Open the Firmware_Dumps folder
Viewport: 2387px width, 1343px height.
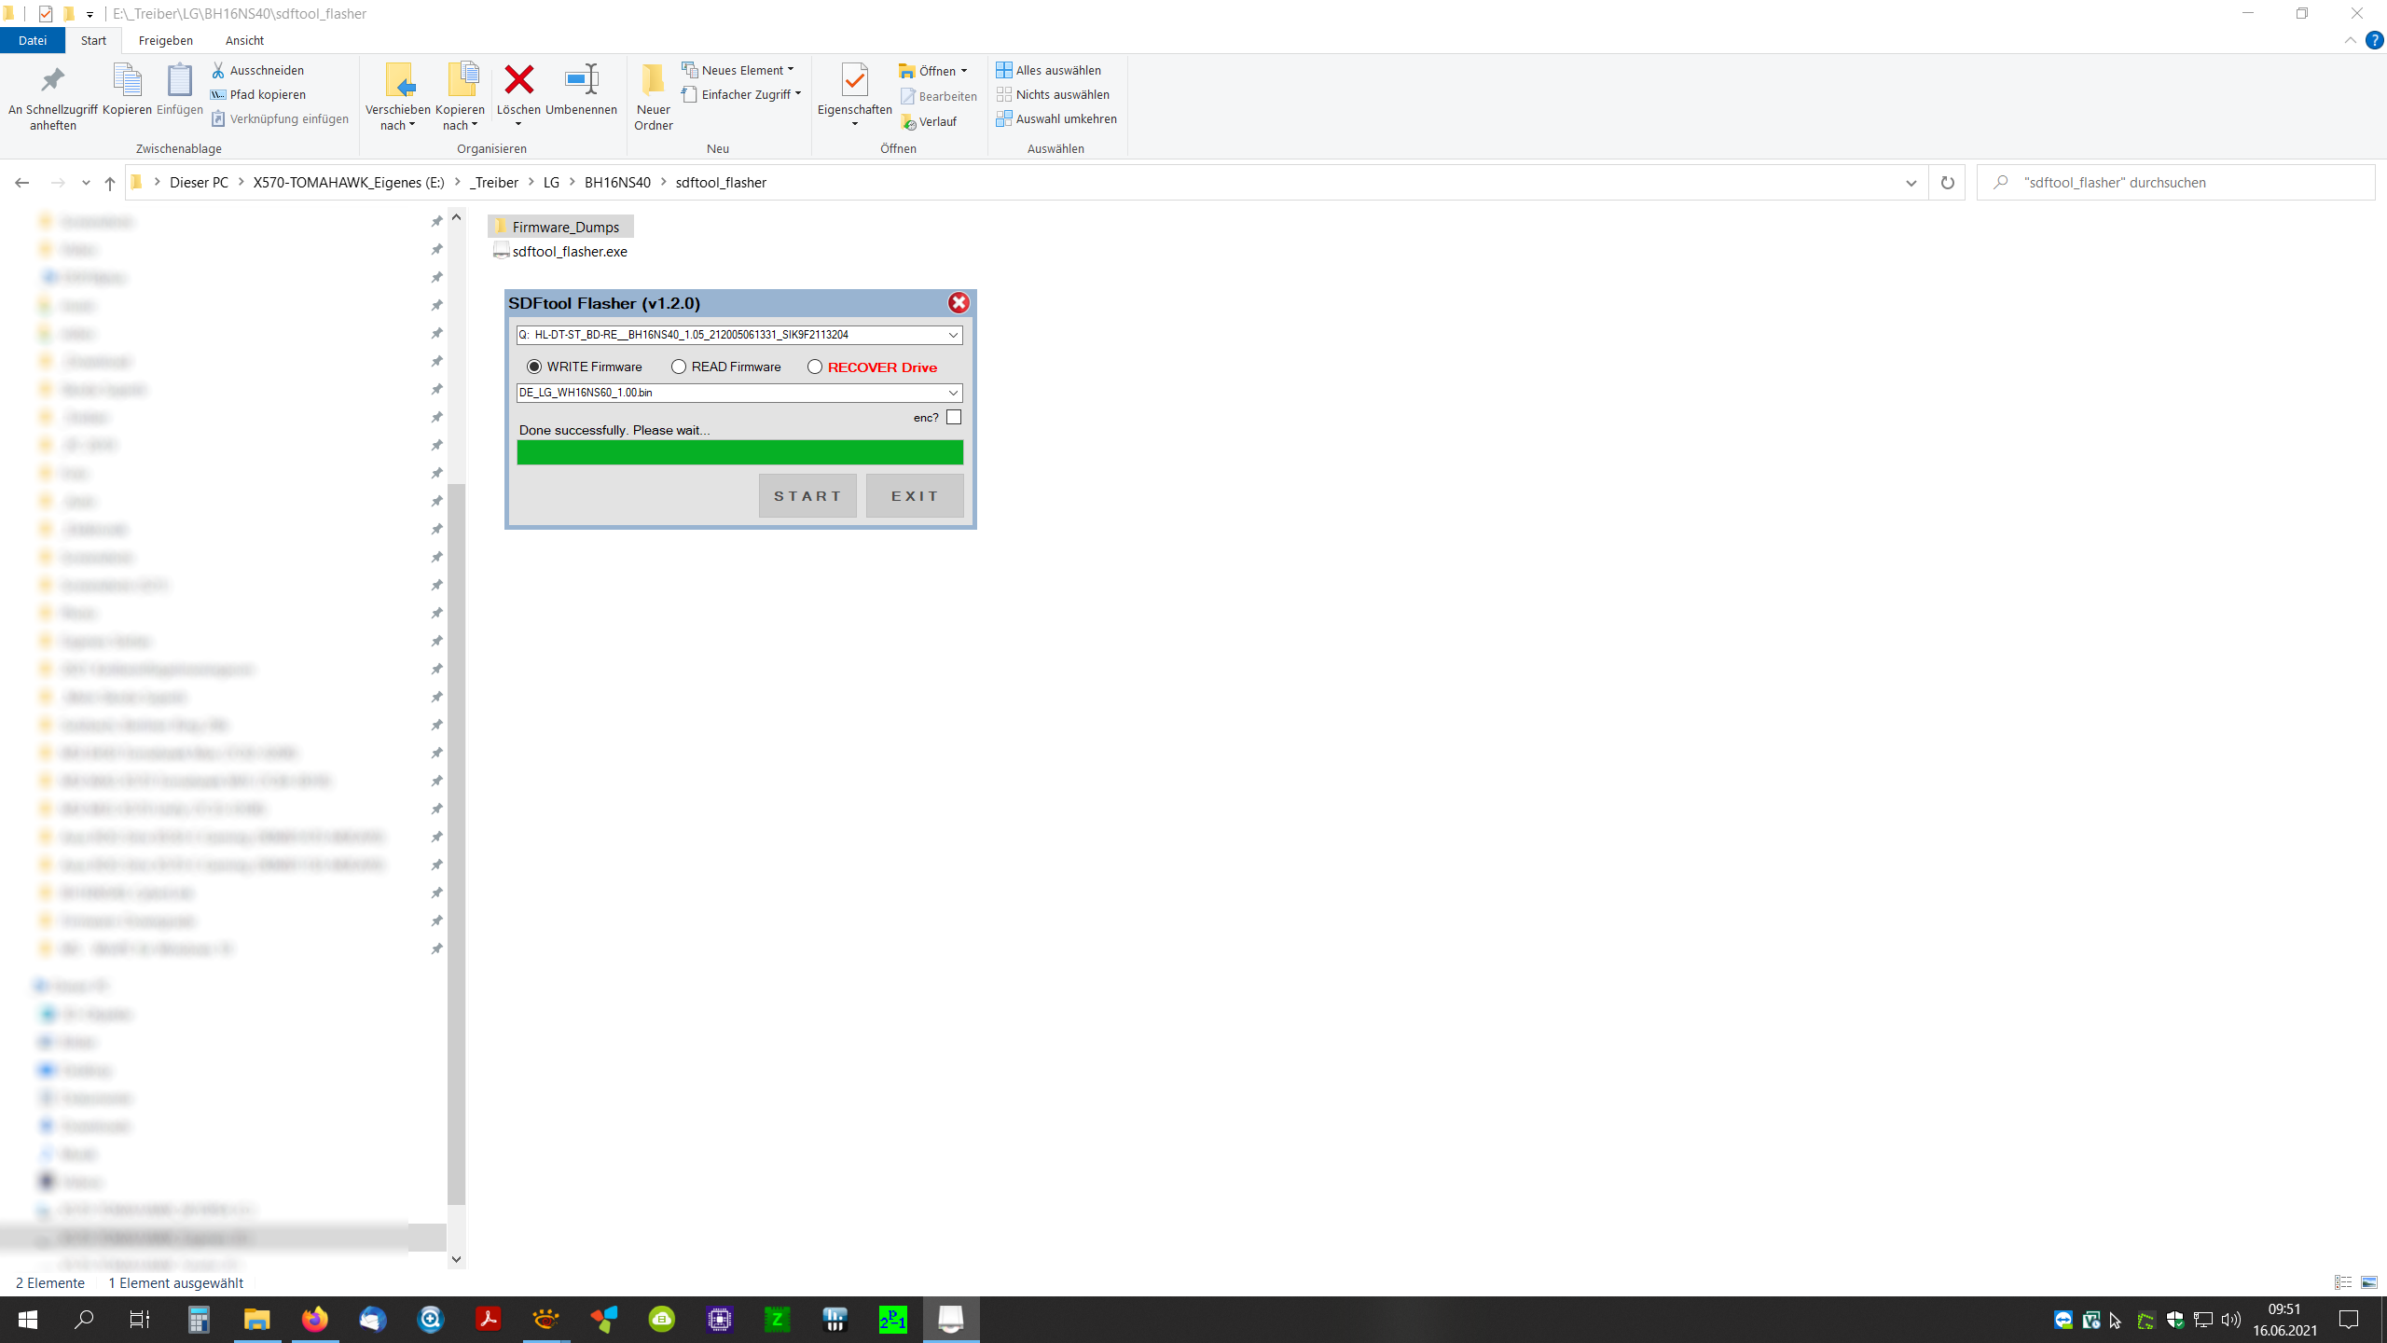click(560, 227)
